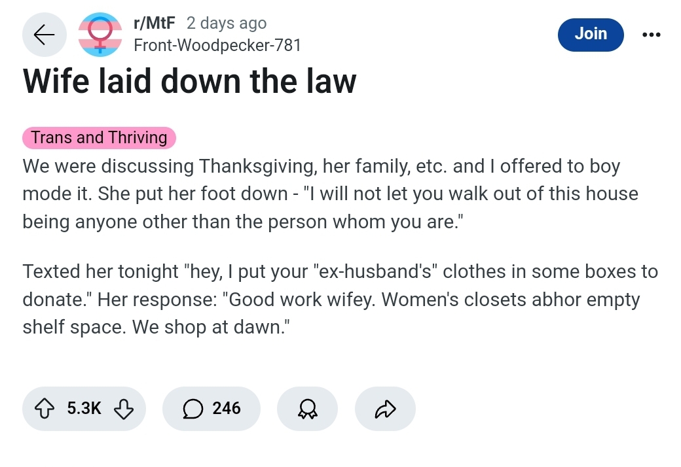Join the r/MtF community
681x467 pixels.
591,34
